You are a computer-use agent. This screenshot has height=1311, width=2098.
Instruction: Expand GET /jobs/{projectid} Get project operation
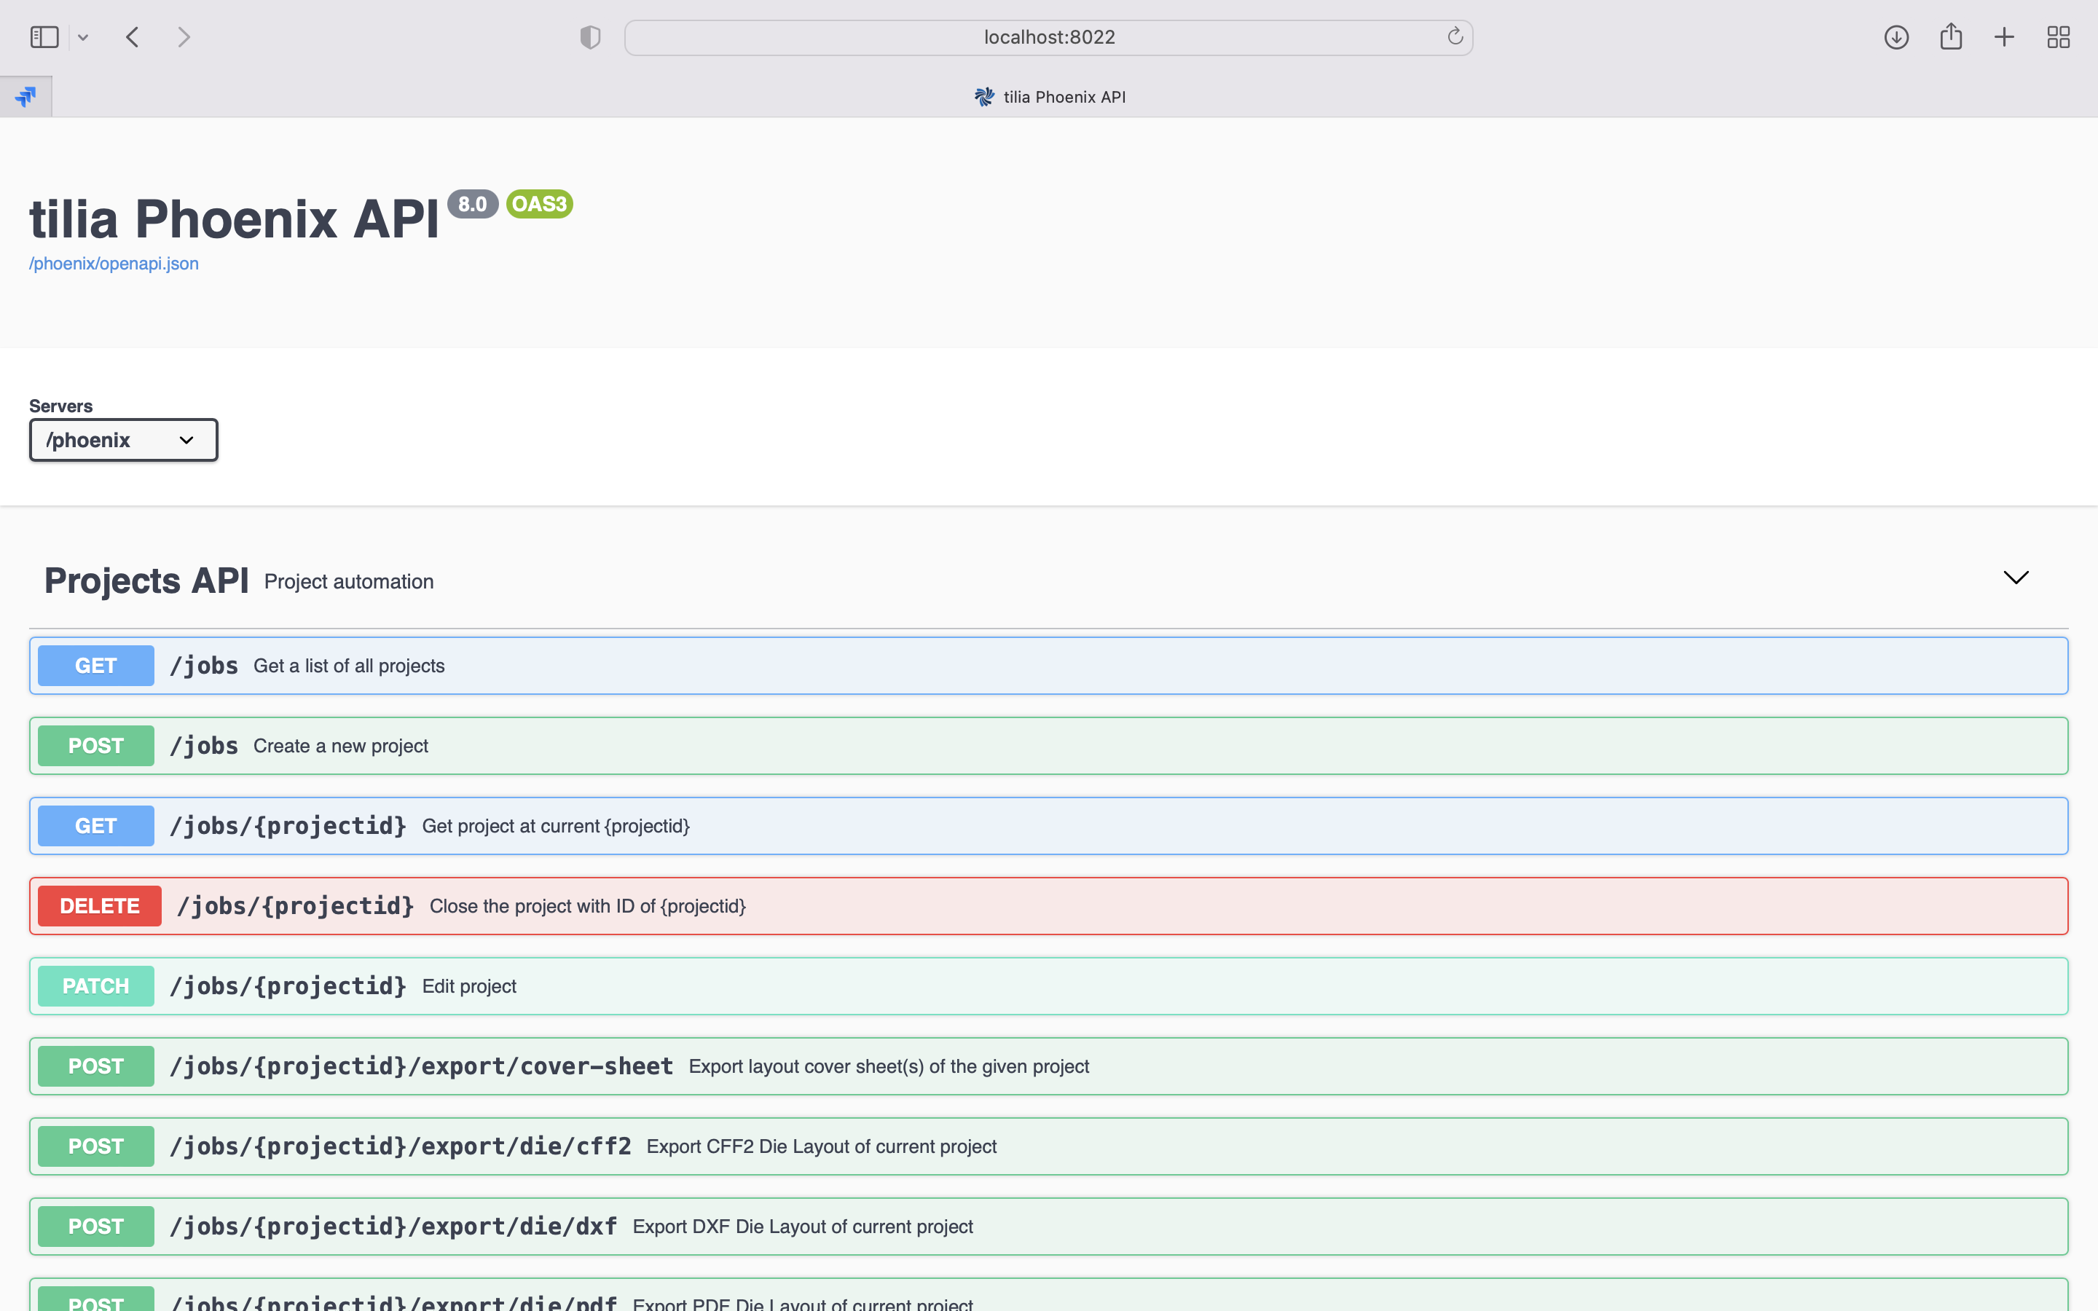pyautogui.click(x=1048, y=827)
